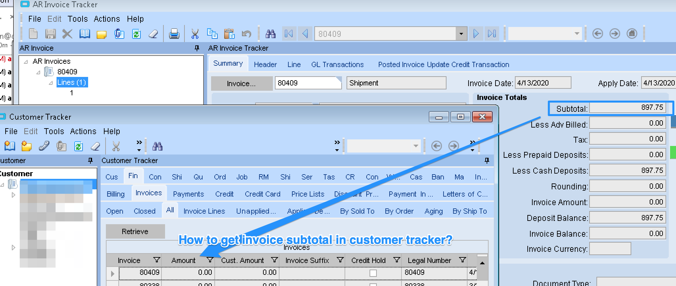Click the Invoice Date field
The image size is (676, 286).
543,83
